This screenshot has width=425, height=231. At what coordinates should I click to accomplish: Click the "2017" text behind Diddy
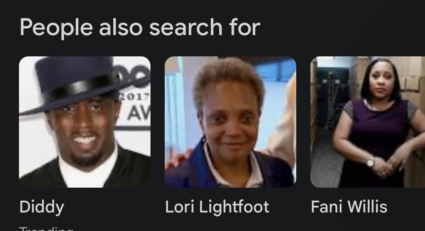135,97
